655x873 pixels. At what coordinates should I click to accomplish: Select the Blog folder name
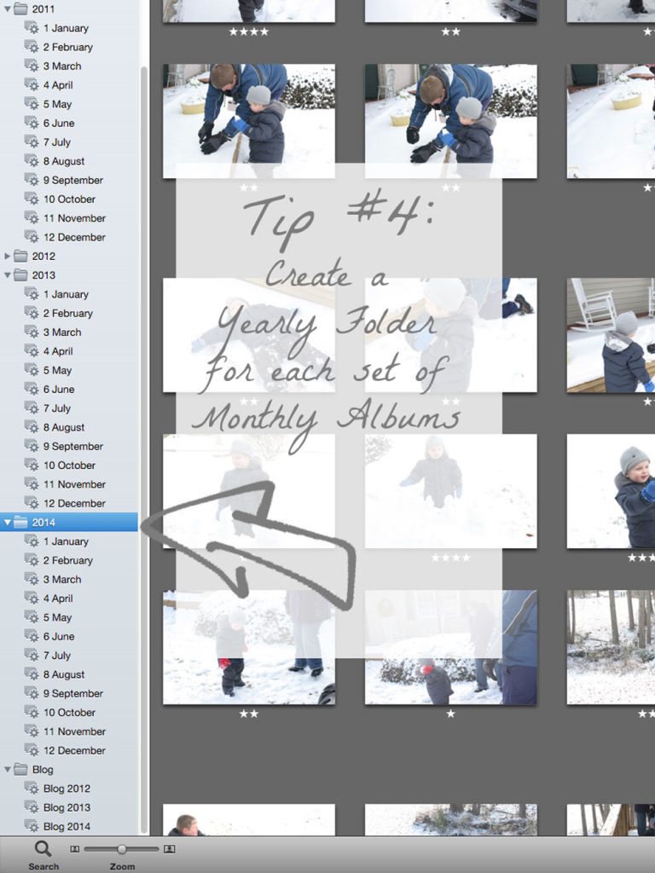click(x=43, y=770)
